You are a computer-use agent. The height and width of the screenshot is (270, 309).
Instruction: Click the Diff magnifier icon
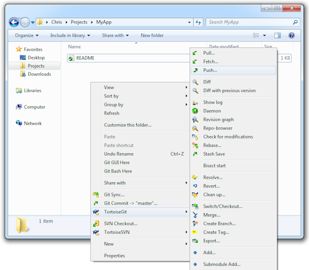pos(195,82)
